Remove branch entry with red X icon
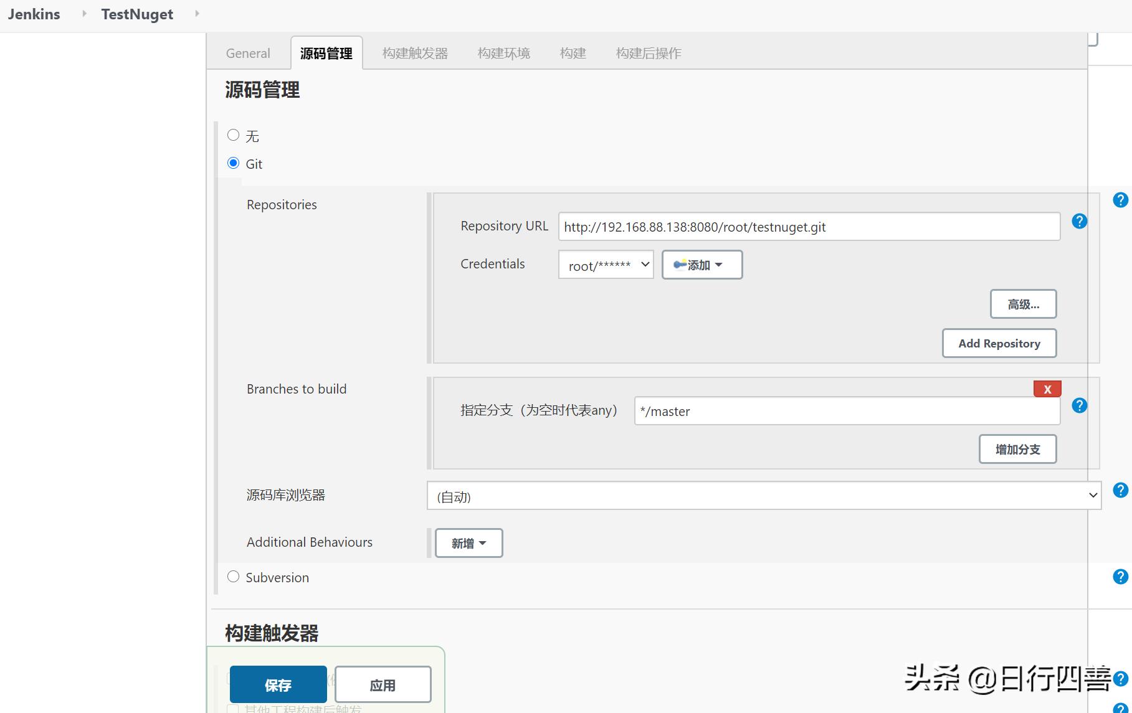1132x713 pixels. click(1047, 389)
